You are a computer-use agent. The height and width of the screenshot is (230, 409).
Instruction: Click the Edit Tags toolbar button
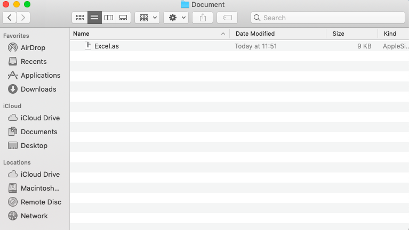coord(227,18)
